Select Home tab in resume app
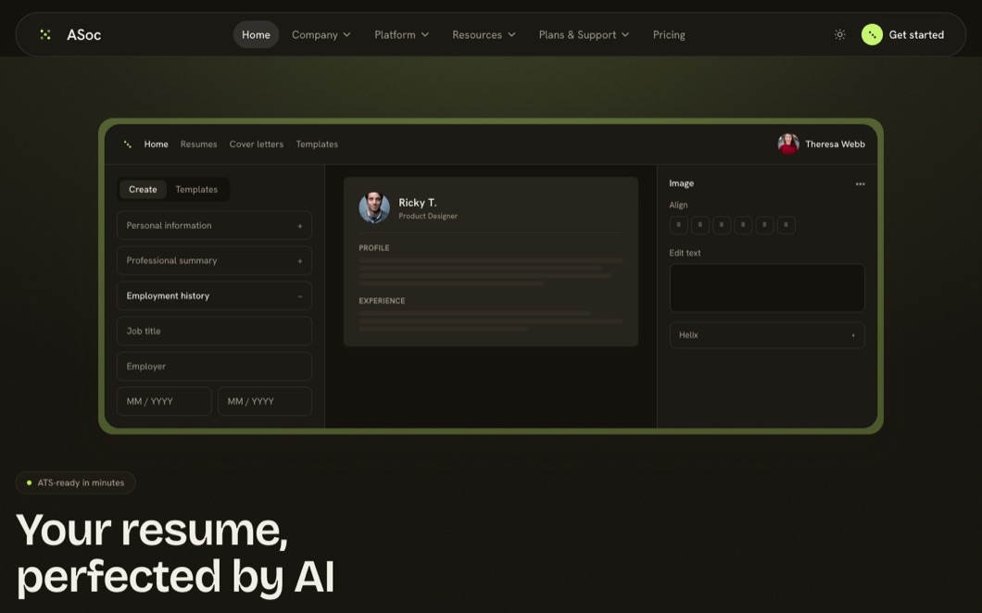 pos(156,144)
